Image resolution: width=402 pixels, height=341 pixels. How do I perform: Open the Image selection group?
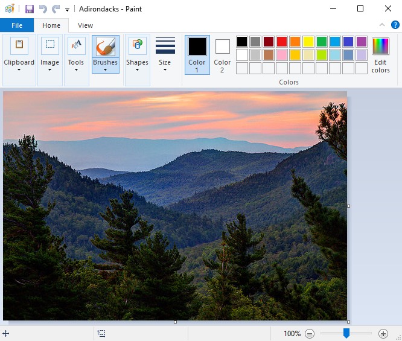point(49,54)
